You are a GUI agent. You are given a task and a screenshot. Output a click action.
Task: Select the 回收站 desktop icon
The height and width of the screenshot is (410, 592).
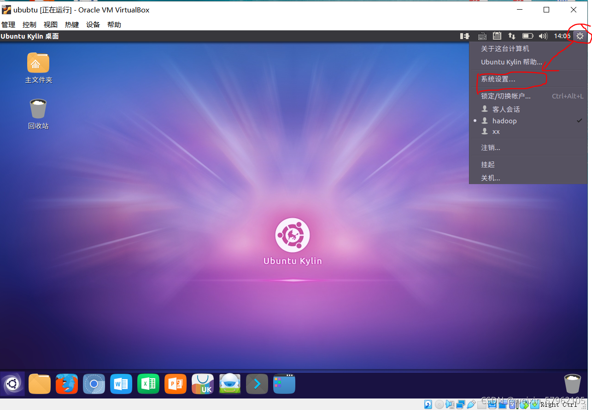[x=38, y=114]
